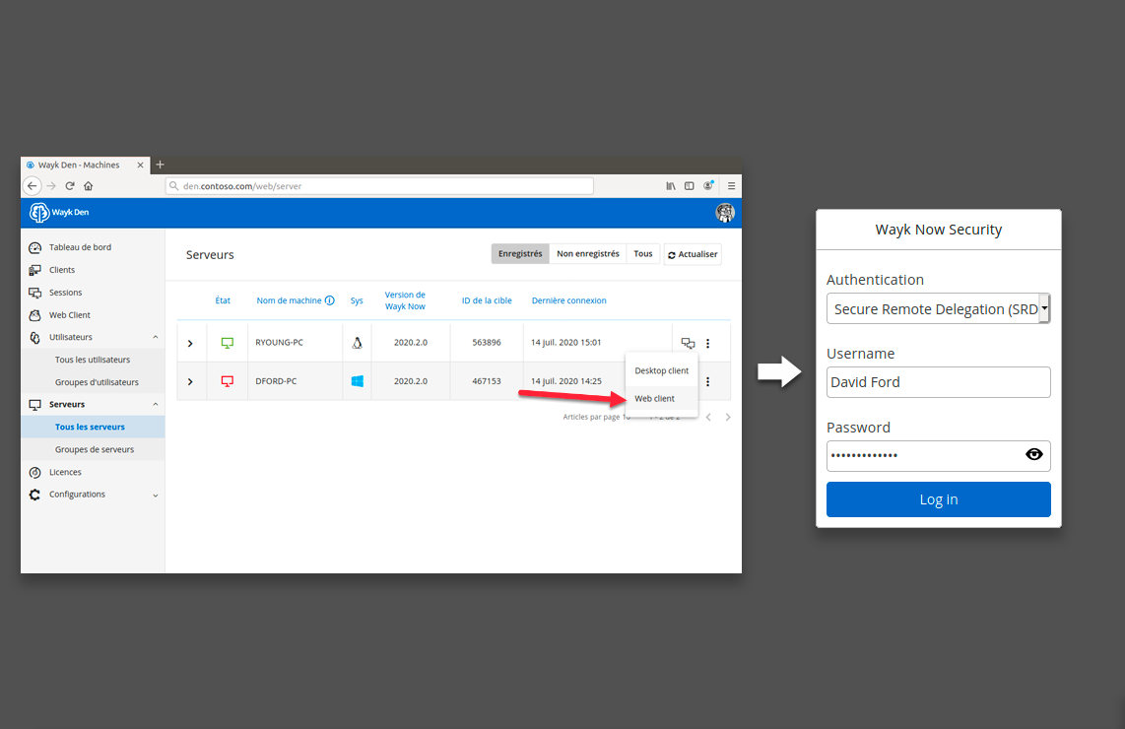
Task: Select the Enregistrés filter tab
Action: click(x=520, y=254)
